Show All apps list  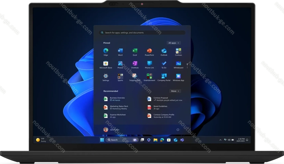pyautogui.click(x=174, y=43)
